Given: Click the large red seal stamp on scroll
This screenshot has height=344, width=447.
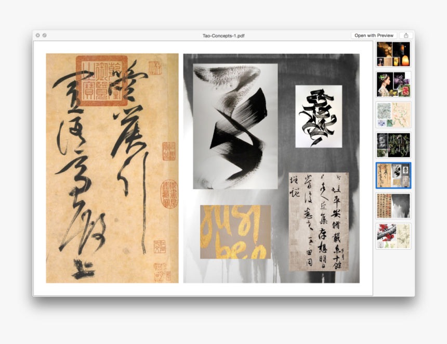Looking at the screenshot, I should (101, 81).
